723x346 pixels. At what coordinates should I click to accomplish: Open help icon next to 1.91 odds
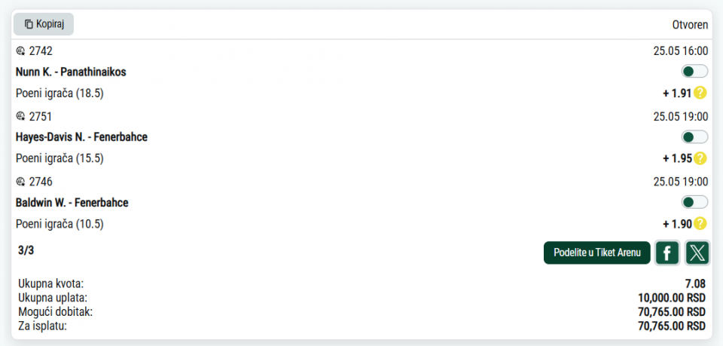pyautogui.click(x=700, y=93)
